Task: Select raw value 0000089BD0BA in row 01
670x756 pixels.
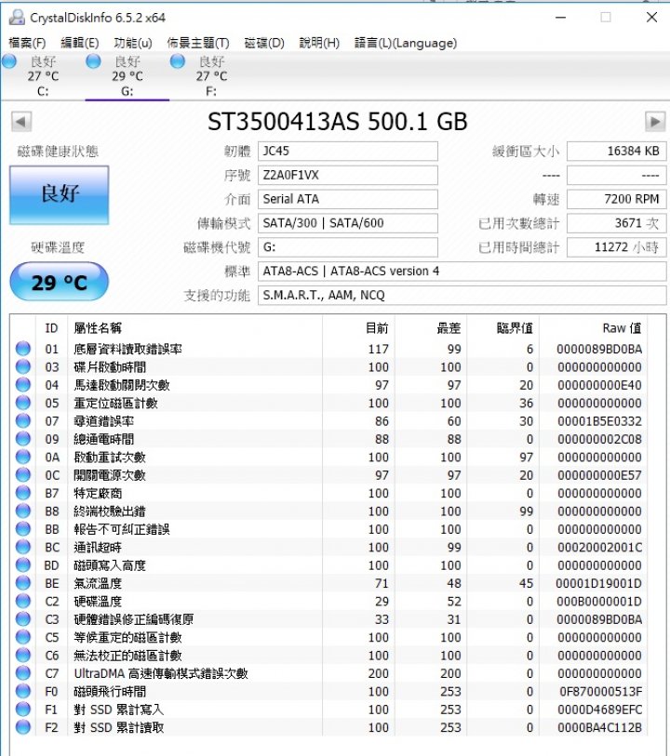Action: click(599, 349)
